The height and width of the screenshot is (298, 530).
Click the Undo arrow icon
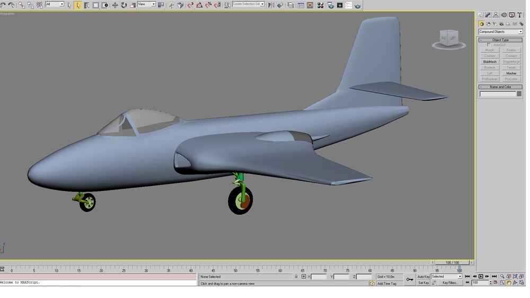3,5
